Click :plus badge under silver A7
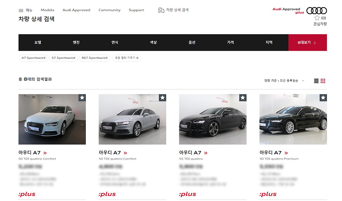This screenshot has height=201, width=342. point(107,194)
